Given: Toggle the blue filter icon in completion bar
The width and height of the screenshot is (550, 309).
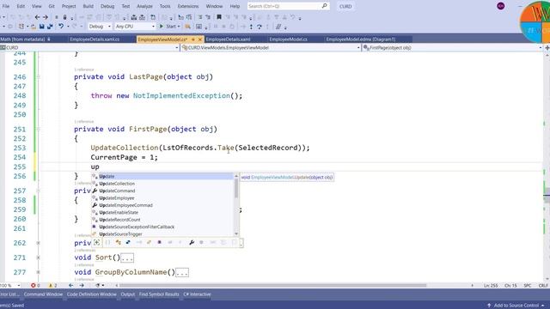Looking at the screenshot, I should click(128, 242).
